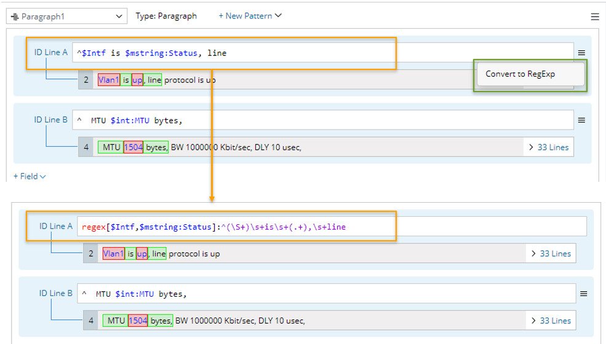Select the highlighted 1504 value in upper sample
The width and height of the screenshot is (606, 344).
tap(133, 147)
